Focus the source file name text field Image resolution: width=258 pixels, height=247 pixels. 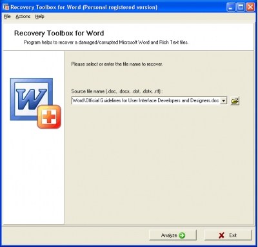tap(146, 100)
